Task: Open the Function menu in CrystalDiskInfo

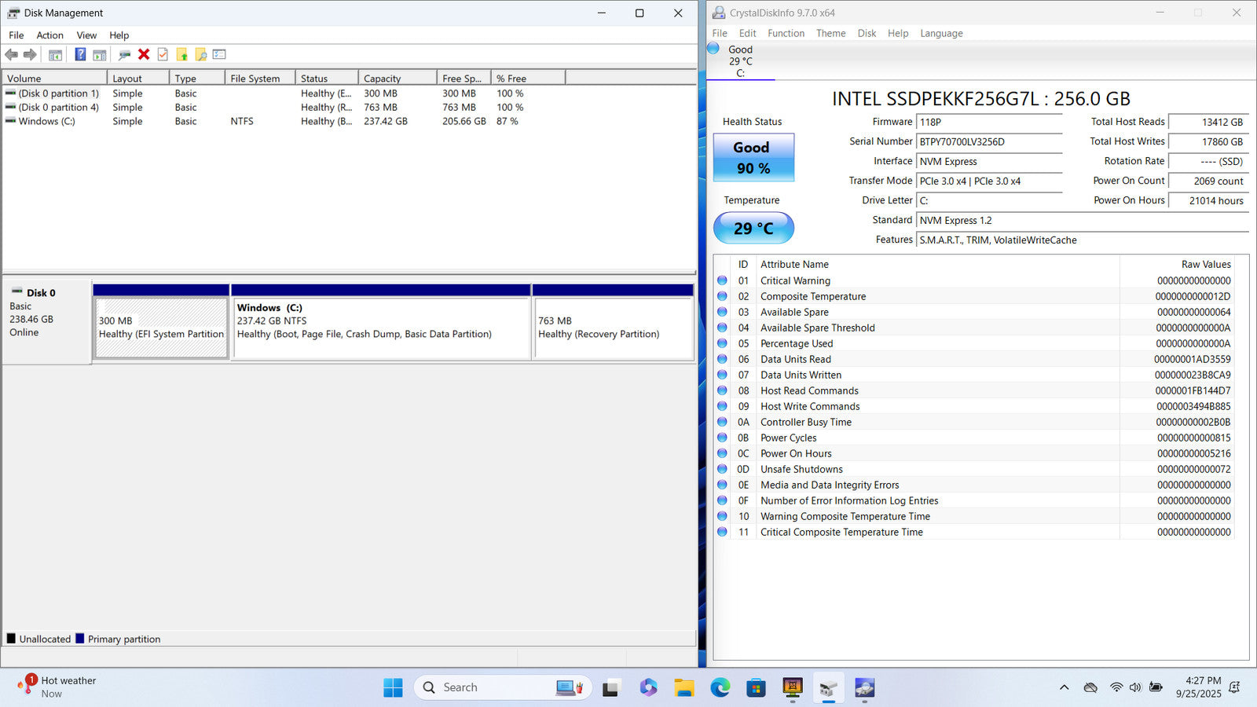Action: [786, 34]
